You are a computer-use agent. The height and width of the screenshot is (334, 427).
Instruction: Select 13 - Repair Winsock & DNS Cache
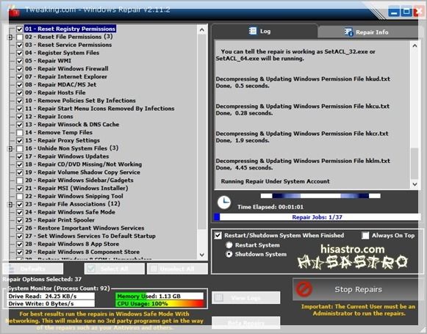click(72, 125)
